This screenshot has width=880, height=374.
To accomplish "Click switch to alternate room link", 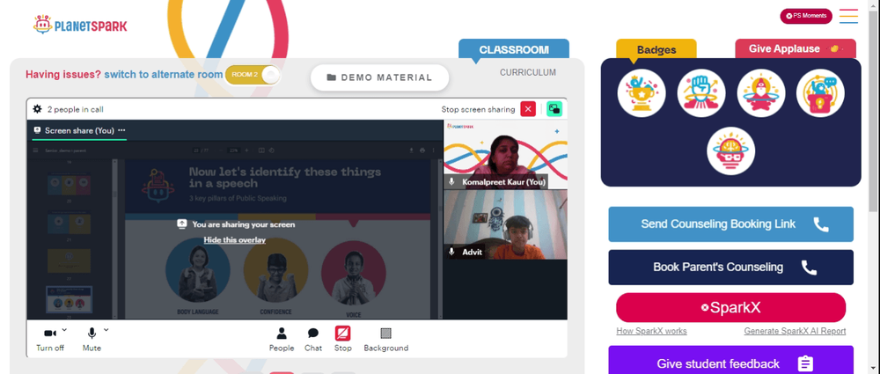I will 164,75.
